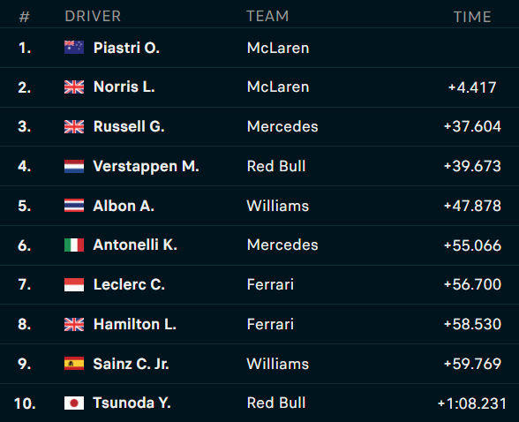Select the Spanish flag next to Sainz
The height and width of the screenshot is (422, 519).
pos(74,364)
